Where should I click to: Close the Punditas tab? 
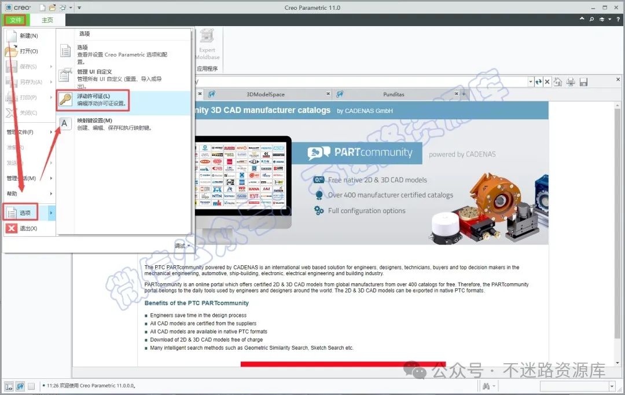click(457, 94)
